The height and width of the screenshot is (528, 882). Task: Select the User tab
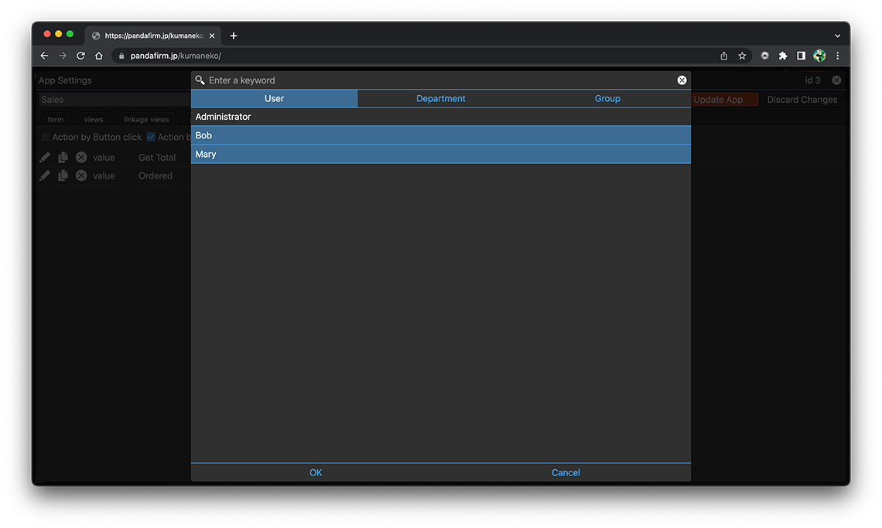274,98
